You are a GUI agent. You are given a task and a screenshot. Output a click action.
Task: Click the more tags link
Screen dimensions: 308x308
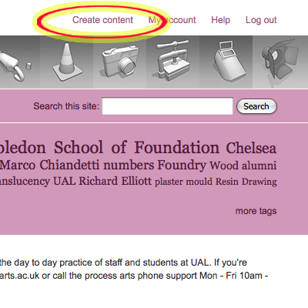pos(256,211)
